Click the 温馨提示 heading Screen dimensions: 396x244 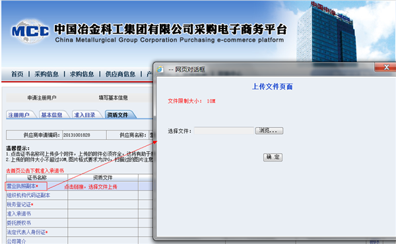(x=18, y=148)
